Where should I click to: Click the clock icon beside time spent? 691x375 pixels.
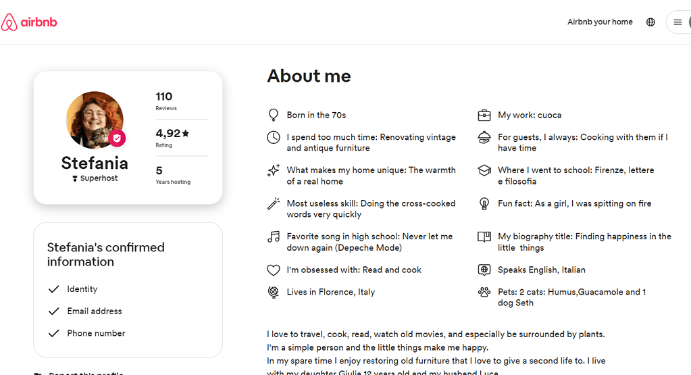coord(274,137)
